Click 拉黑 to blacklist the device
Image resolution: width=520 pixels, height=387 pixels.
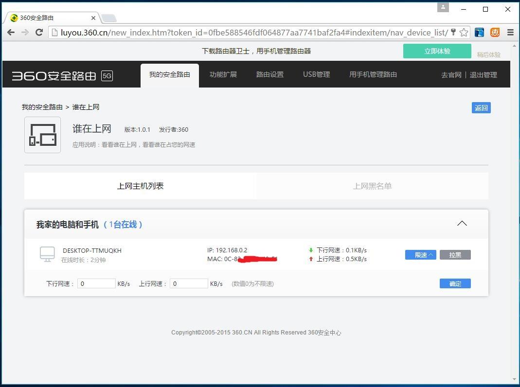(x=455, y=254)
